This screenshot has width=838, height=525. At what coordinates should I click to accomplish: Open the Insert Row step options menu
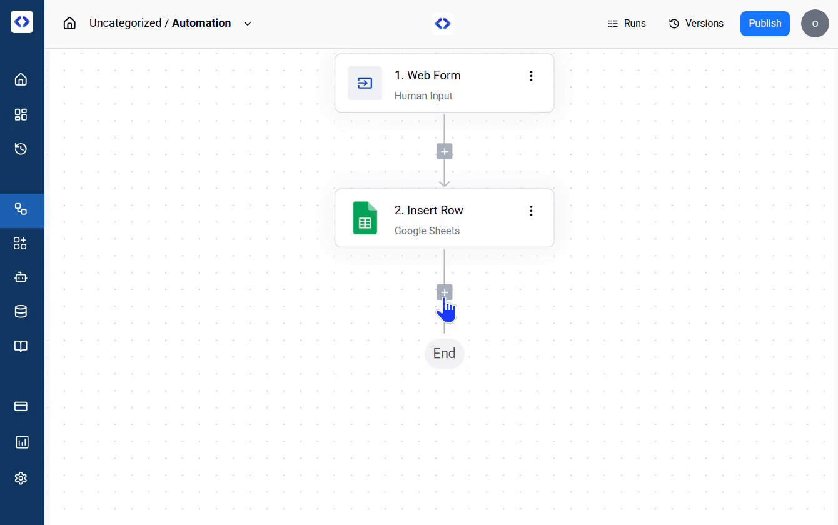click(x=531, y=211)
